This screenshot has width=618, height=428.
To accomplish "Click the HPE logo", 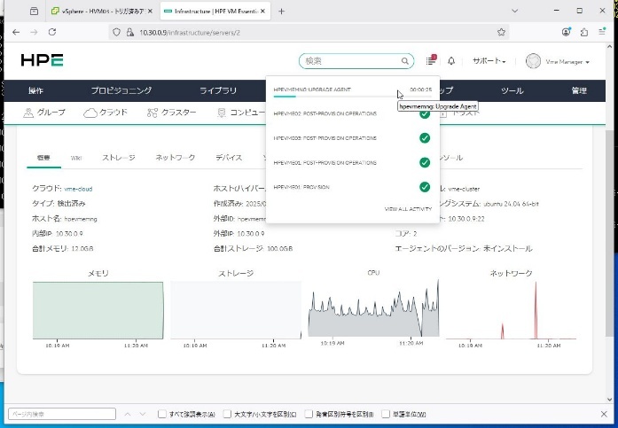I will 43,61.
